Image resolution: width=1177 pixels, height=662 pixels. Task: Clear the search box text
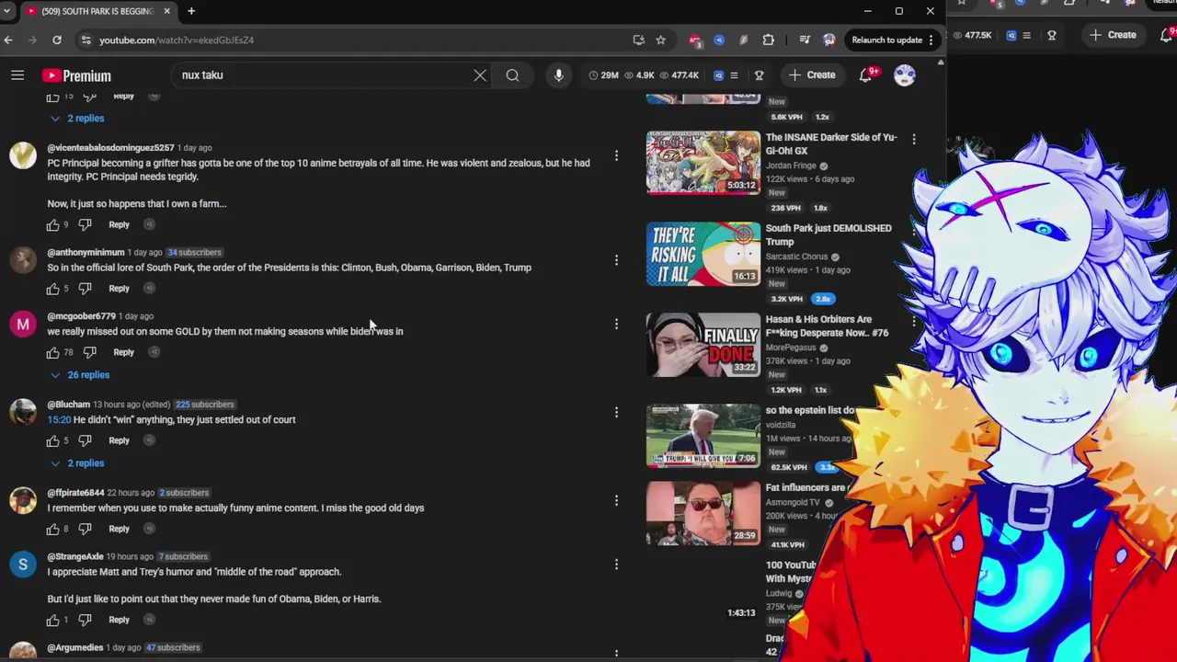click(480, 75)
